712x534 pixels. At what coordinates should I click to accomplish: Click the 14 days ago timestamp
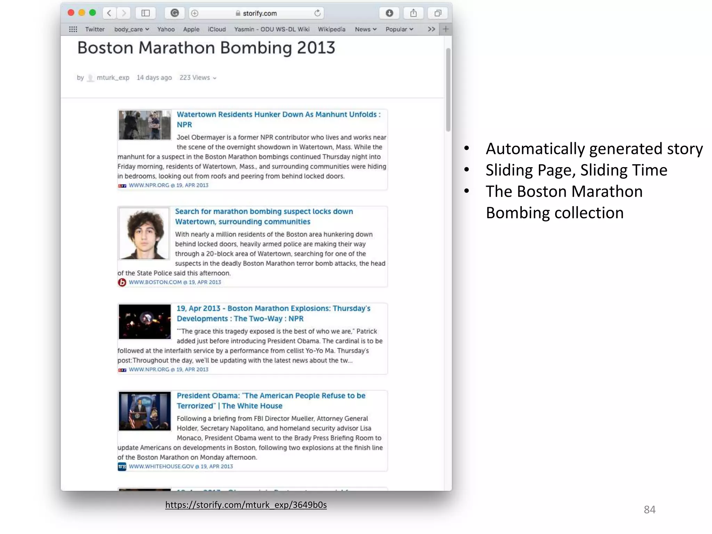point(154,78)
